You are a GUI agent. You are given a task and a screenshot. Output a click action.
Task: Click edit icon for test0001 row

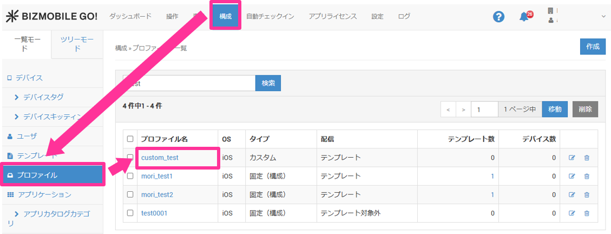pos(572,213)
